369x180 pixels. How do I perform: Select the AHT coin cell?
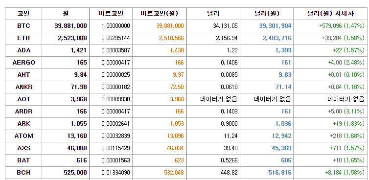pos(23,75)
